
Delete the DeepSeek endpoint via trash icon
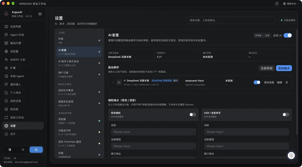(x=287, y=83)
